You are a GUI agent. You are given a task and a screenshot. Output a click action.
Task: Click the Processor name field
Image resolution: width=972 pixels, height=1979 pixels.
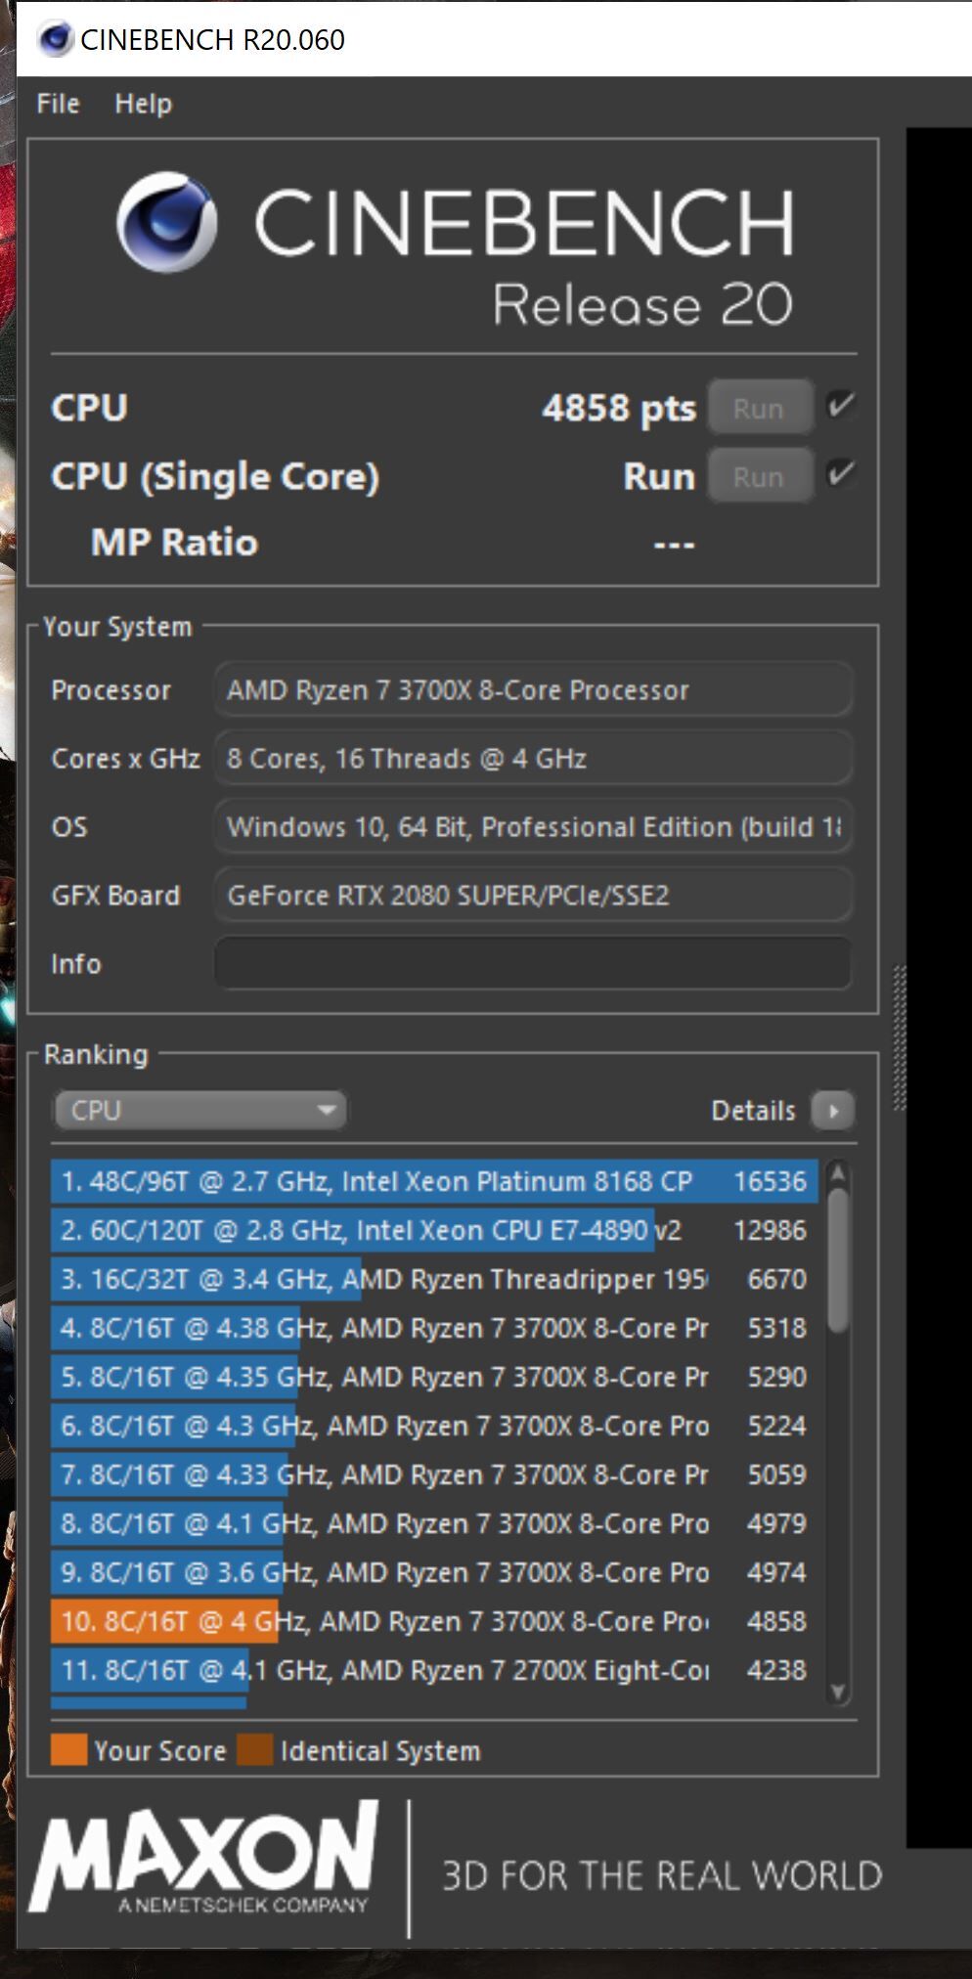(533, 690)
